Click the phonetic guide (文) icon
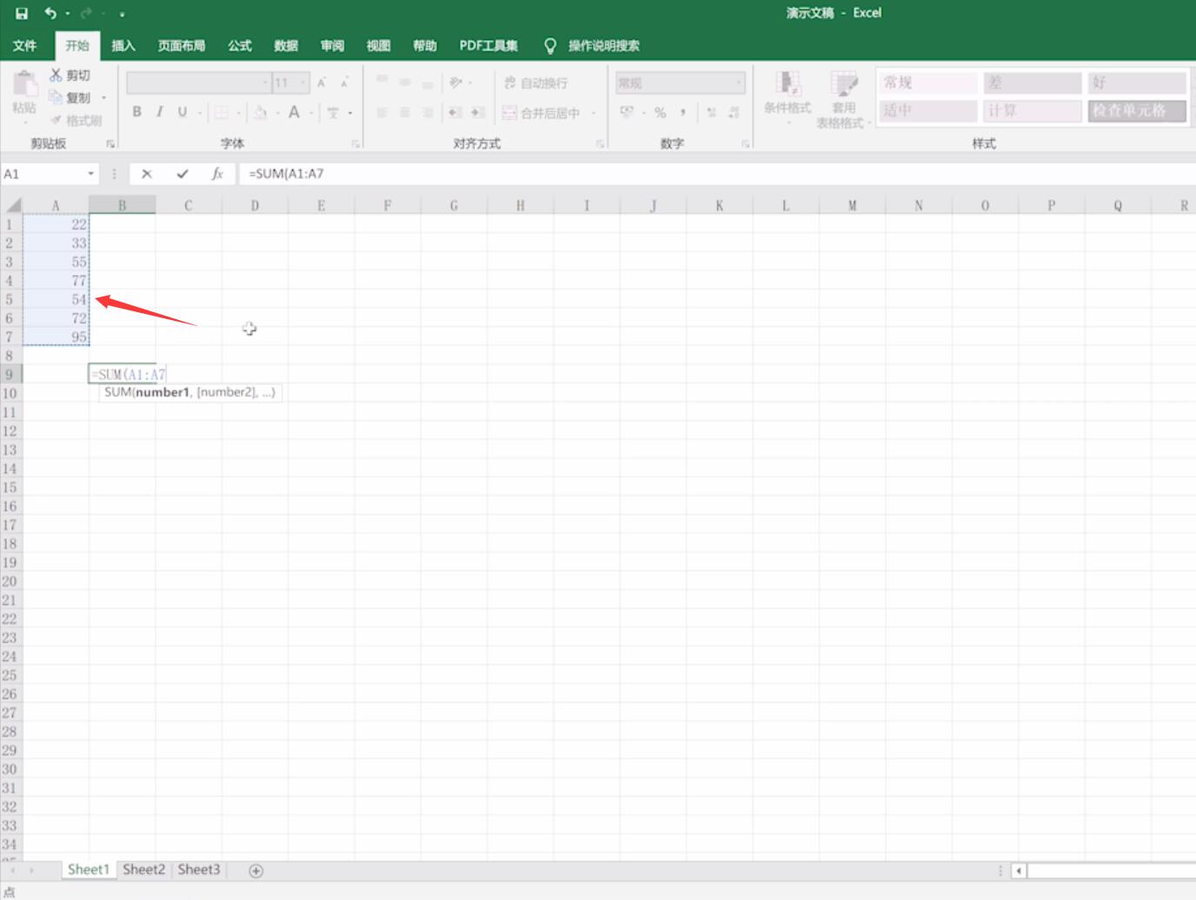Image resolution: width=1196 pixels, height=900 pixels. (x=333, y=112)
